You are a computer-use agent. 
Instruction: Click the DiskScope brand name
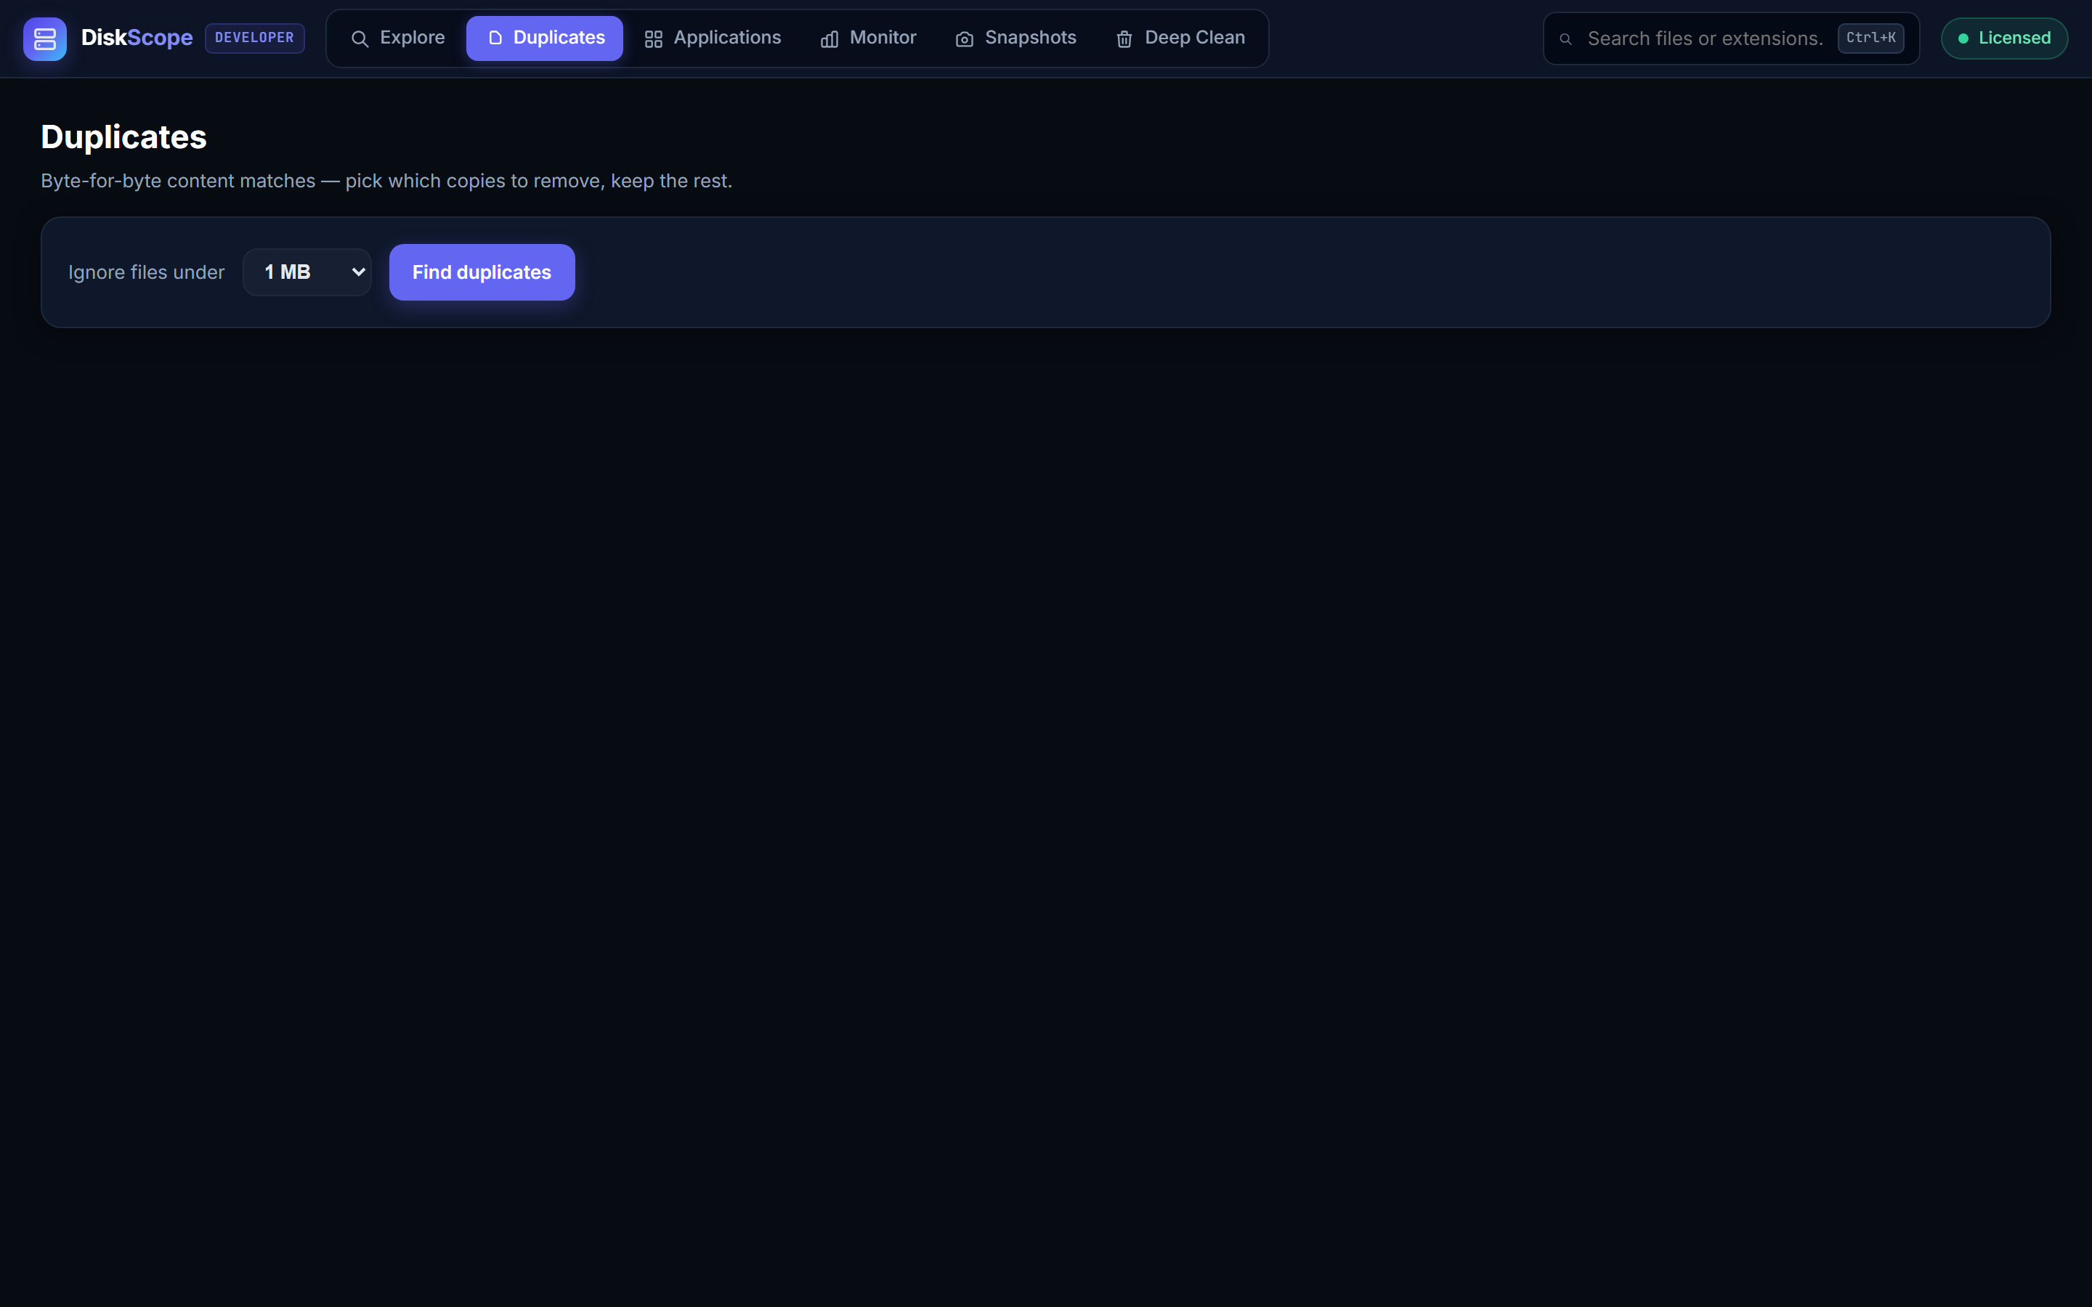(137, 38)
